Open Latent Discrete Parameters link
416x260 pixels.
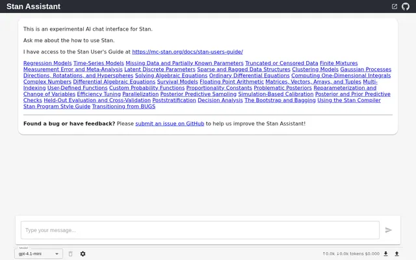[x=160, y=70]
